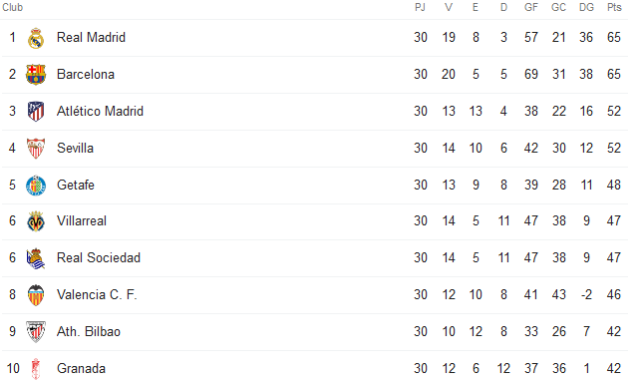Click the Ath. Bilbao crest icon
Image resolution: width=641 pixels, height=384 pixels.
coord(36,332)
